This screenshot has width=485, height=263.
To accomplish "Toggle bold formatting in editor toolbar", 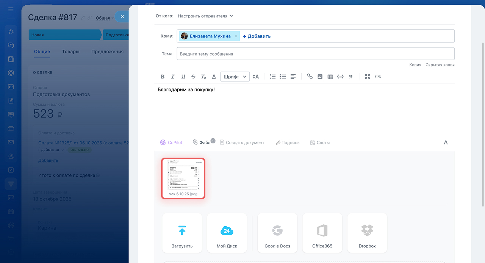I will [163, 77].
